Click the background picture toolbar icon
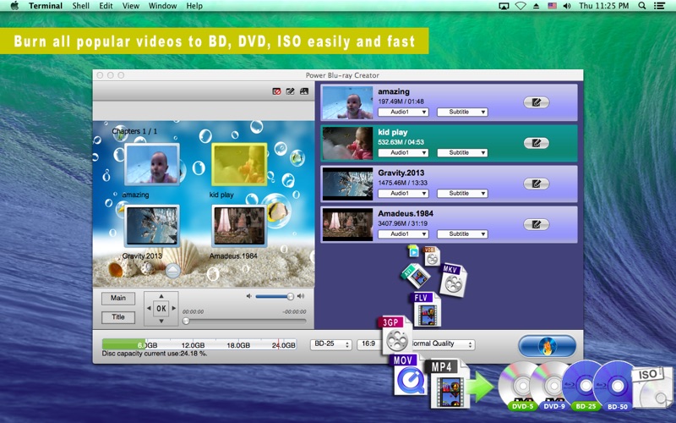This screenshot has width=676, height=423. coord(304,91)
